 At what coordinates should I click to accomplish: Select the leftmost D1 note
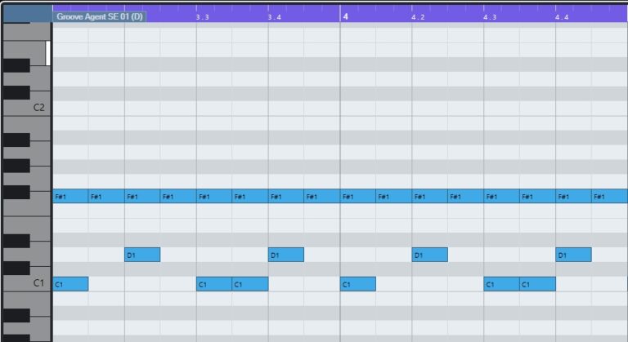tap(142, 255)
